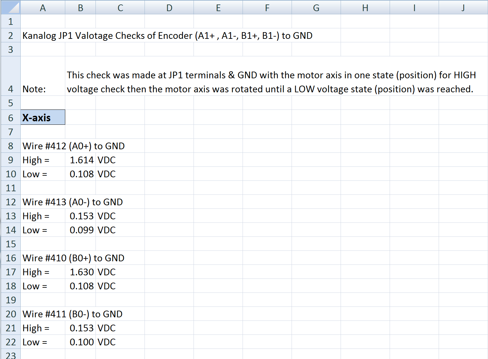Select row 23 header
The image size is (488, 359).
tap(11, 355)
